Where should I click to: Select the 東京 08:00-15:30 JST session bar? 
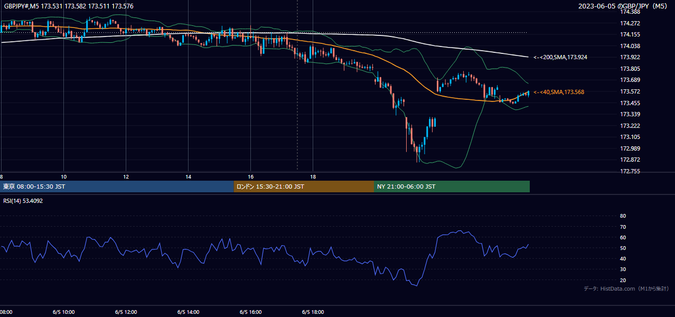pos(117,187)
